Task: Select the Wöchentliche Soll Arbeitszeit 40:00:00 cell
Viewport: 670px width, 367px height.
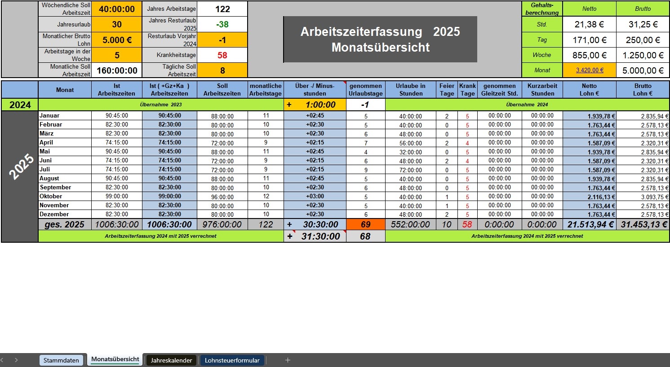Action: tap(117, 9)
